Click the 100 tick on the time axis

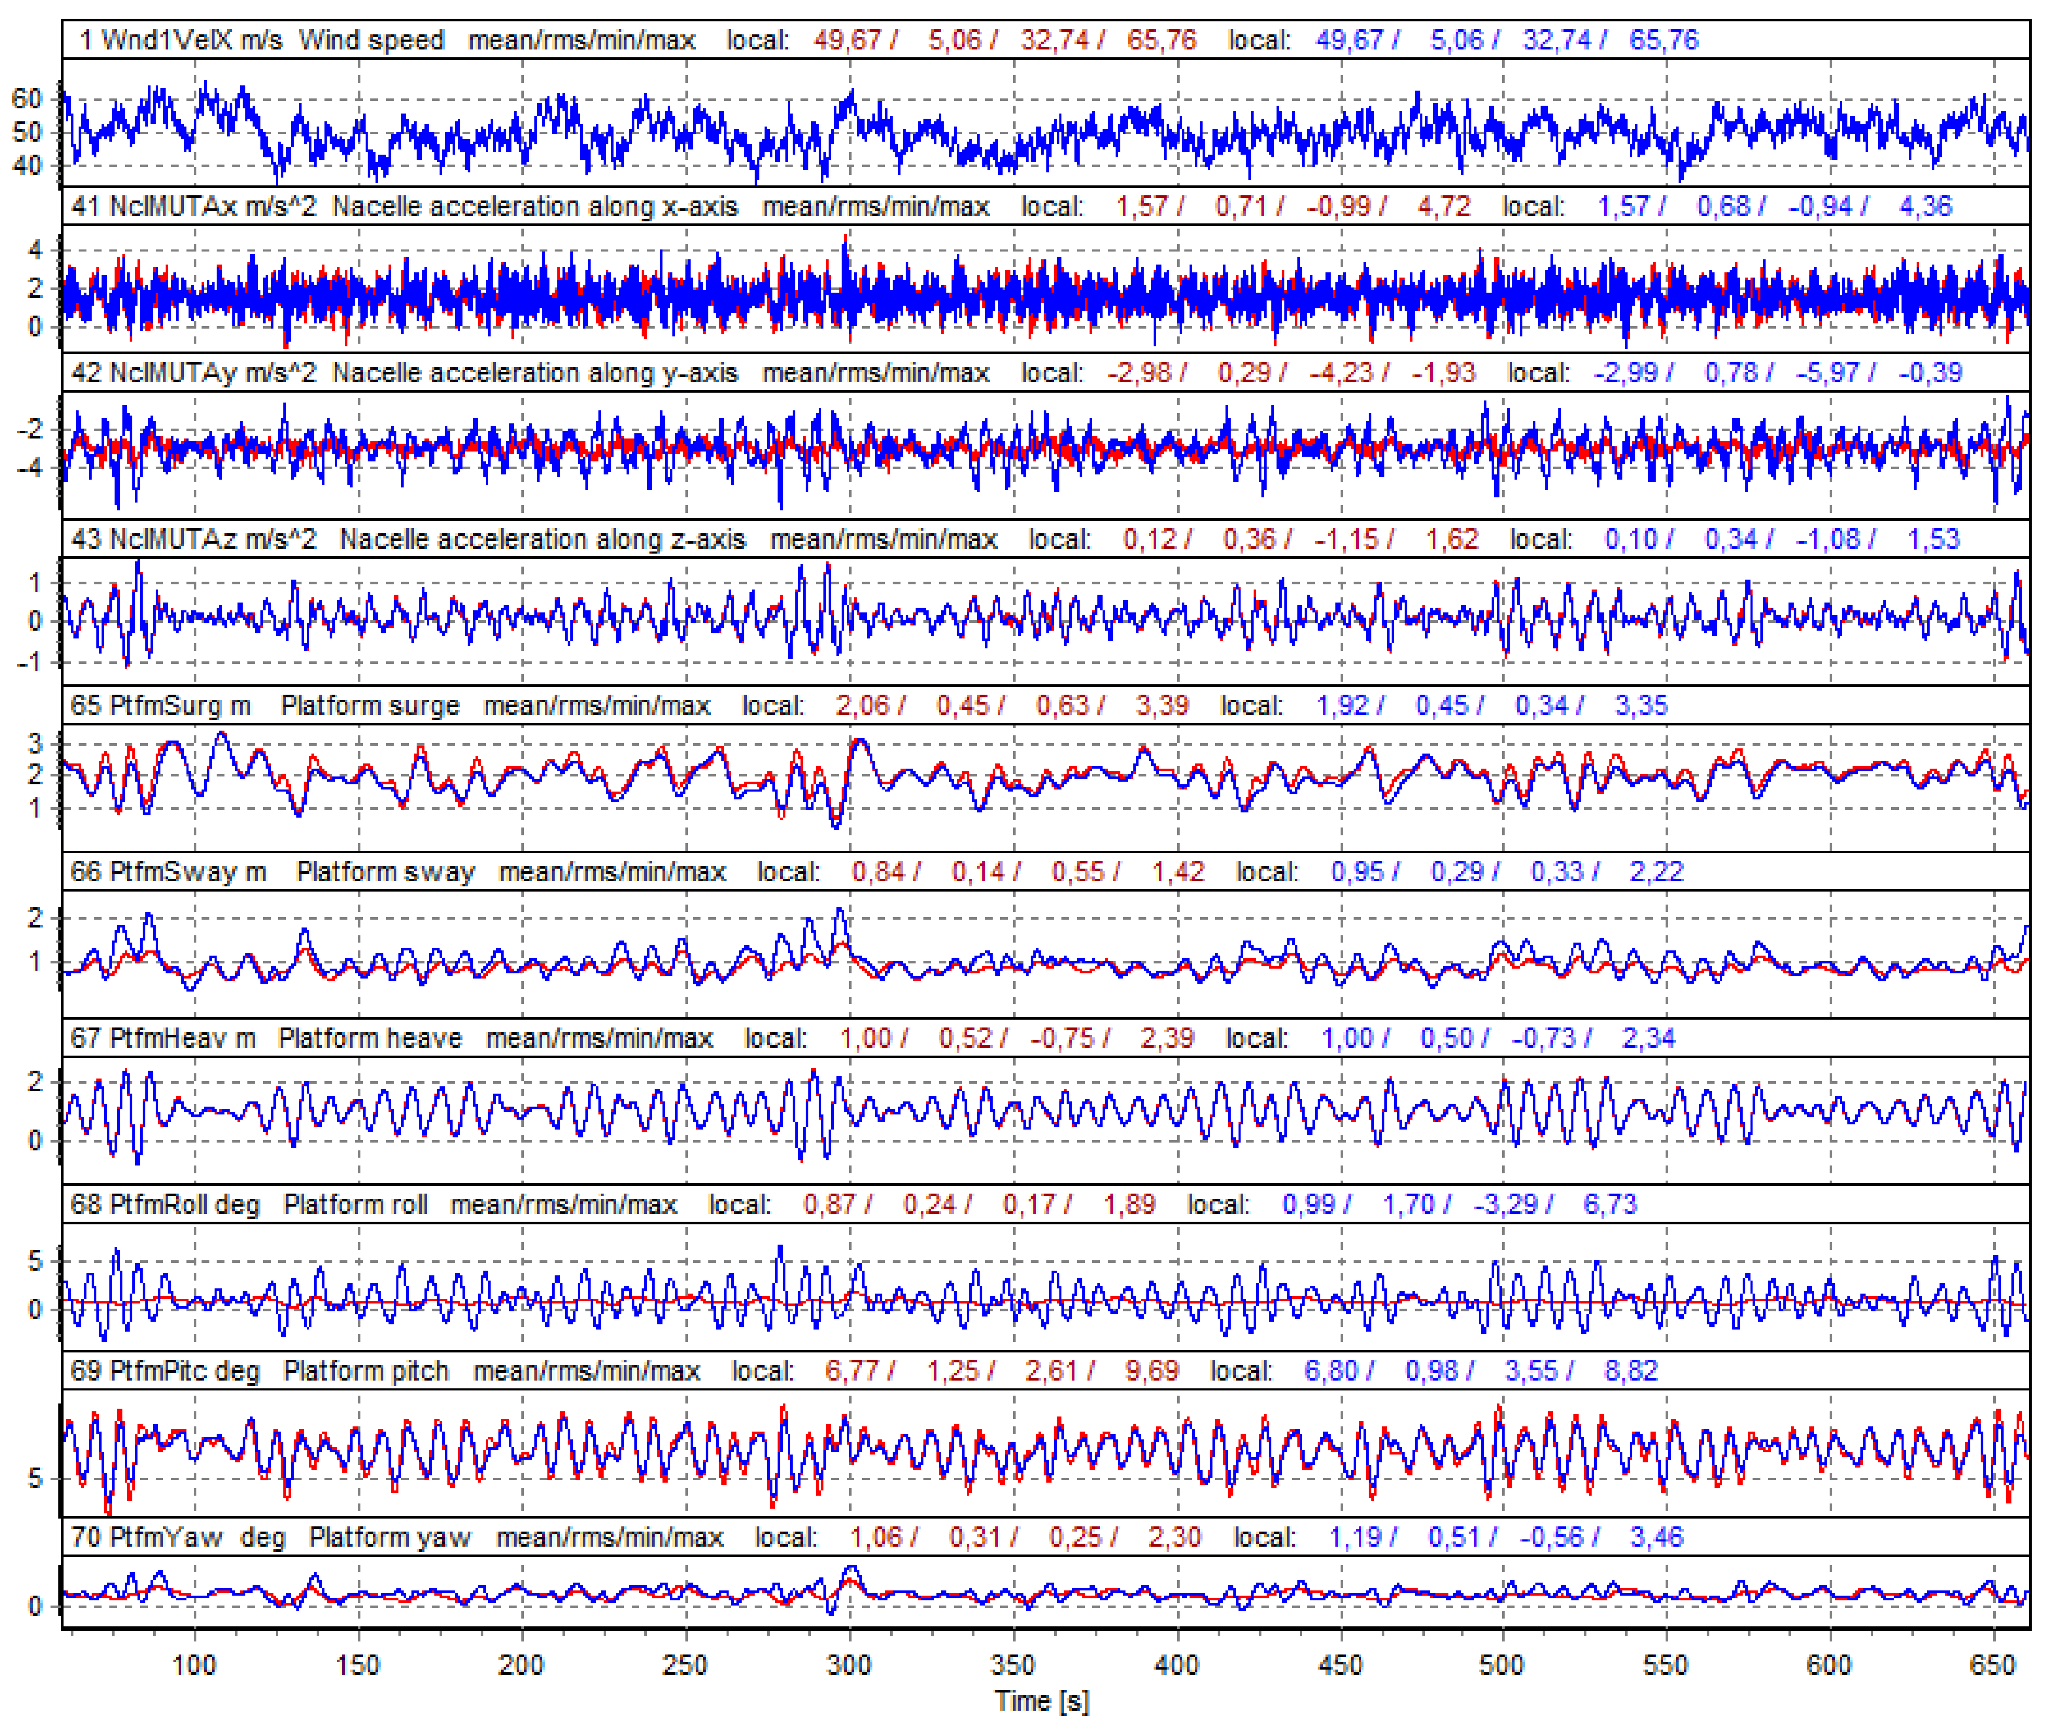[194, 1665]
